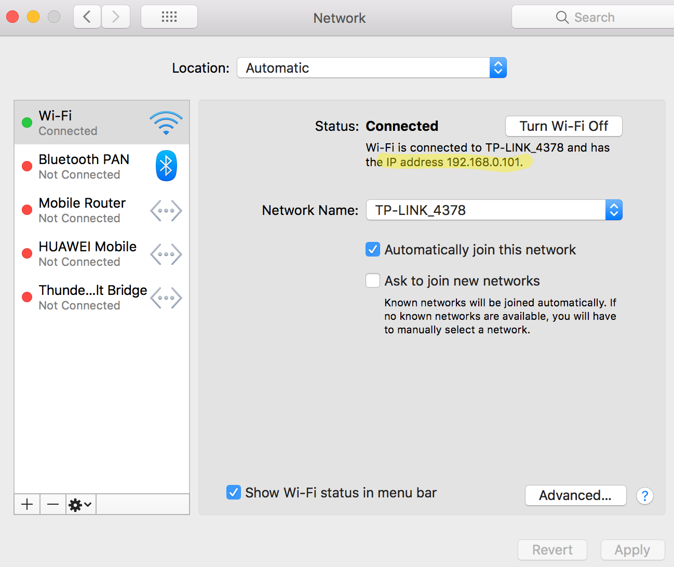Click the Network window title
The width and height of the screenshot is (674, 567).
[340, 18]
